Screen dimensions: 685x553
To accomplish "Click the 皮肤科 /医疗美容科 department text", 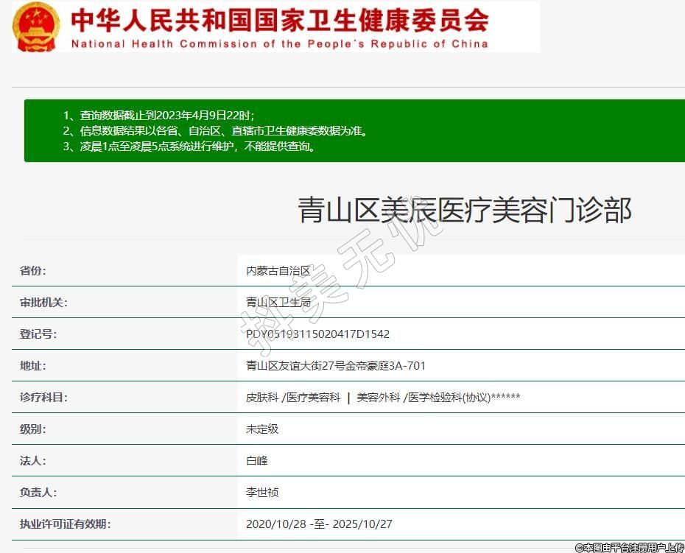I will pyautogui.click(x=293, y=398).
